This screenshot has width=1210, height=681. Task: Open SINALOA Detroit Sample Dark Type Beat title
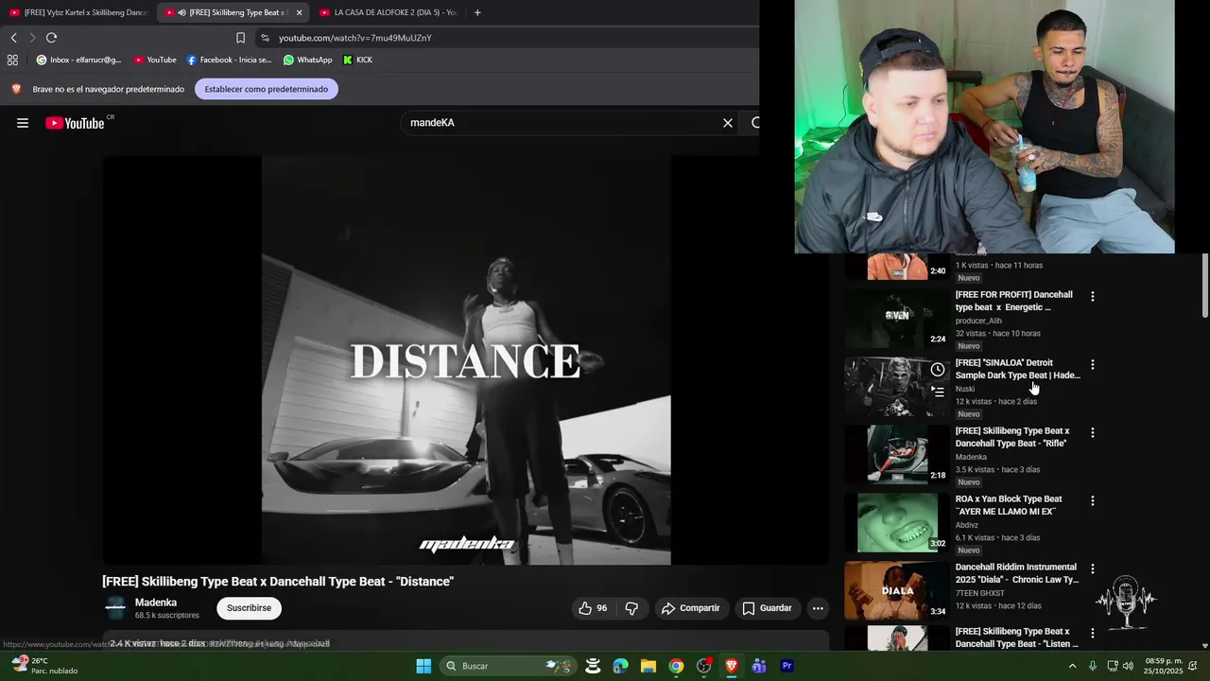click(1017, 369)
